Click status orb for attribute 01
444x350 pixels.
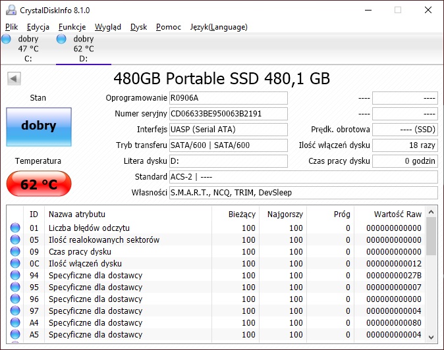pyautogui.click(x=15, y=228)
